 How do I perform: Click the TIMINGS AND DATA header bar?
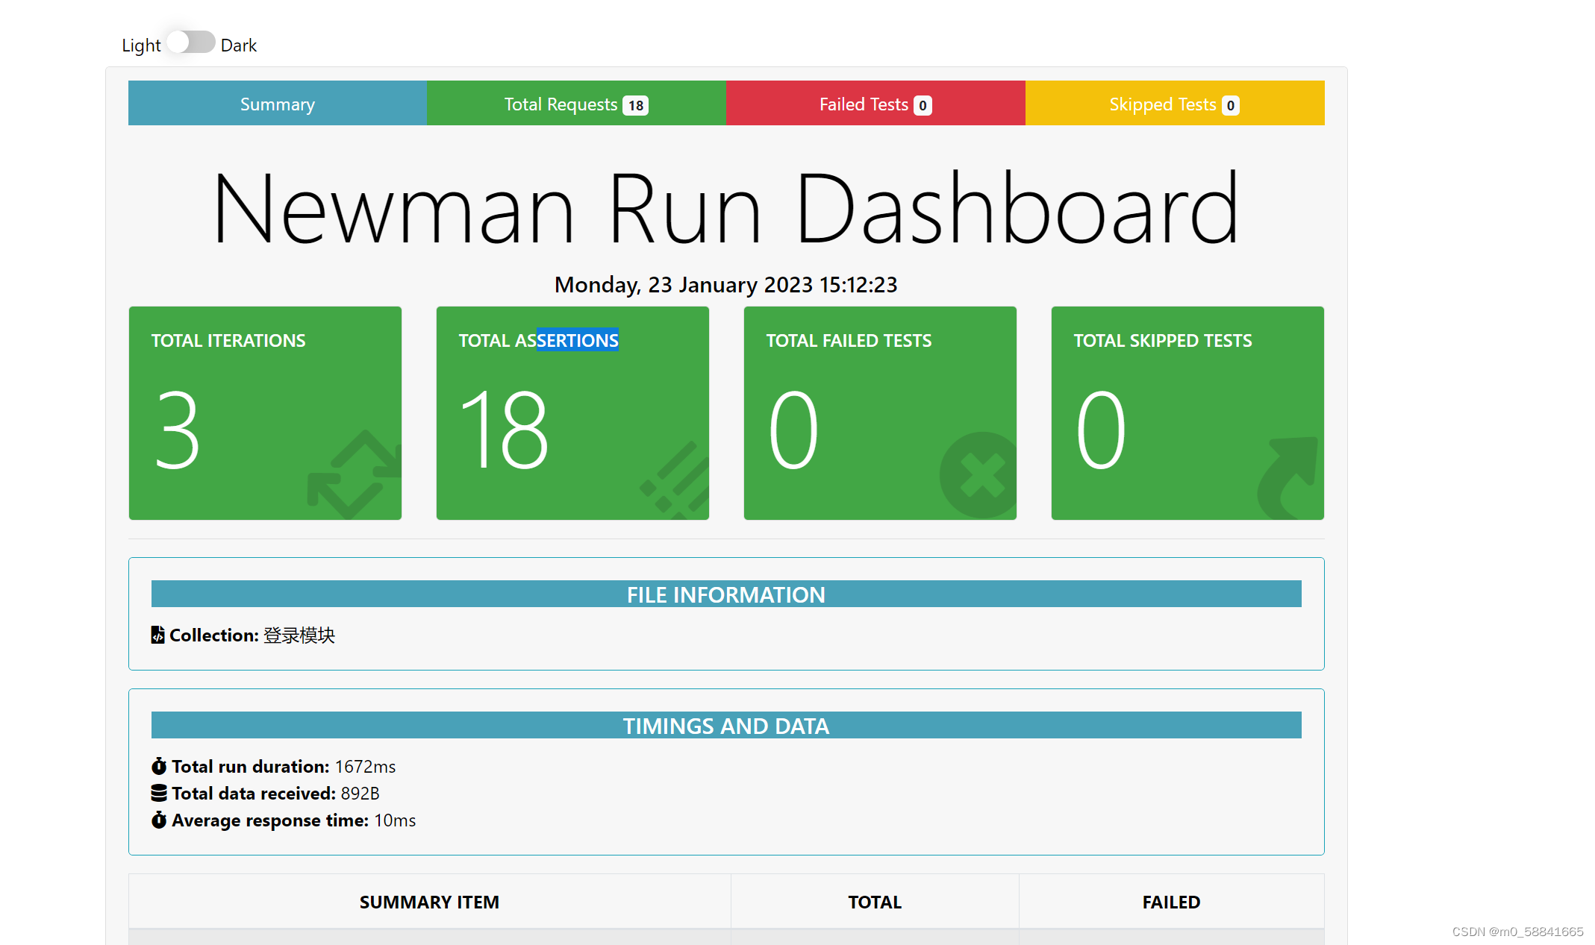(726, 725)
